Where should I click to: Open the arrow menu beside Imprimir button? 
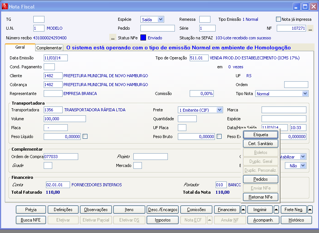[276, 210]
